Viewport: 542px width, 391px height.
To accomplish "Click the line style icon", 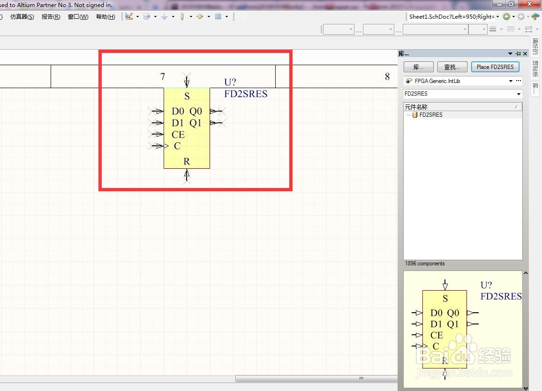I will 493,30.
